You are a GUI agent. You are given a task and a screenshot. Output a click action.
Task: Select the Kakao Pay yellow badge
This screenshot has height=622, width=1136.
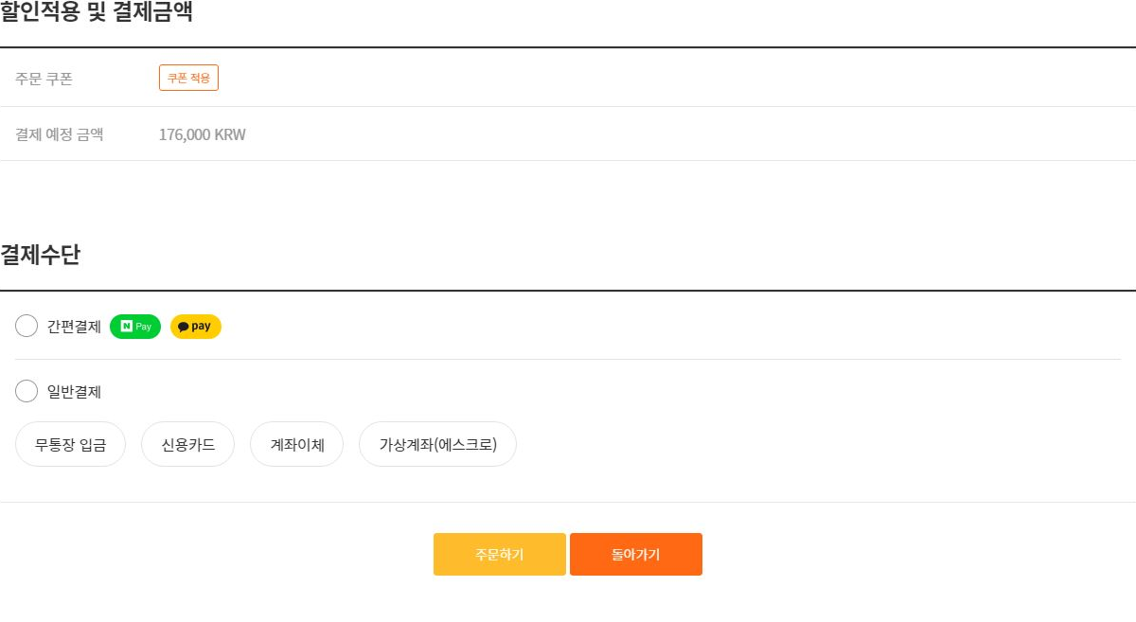point(196,327)
